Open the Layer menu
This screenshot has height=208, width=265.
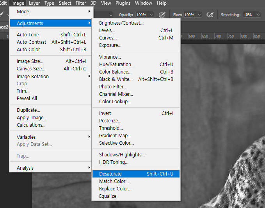pos(34,3)
